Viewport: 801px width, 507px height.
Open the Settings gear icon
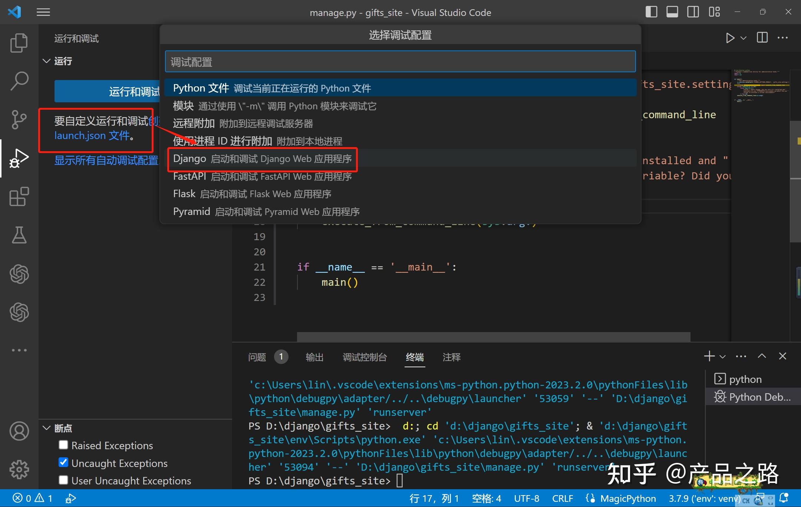[x=19, y=469]
